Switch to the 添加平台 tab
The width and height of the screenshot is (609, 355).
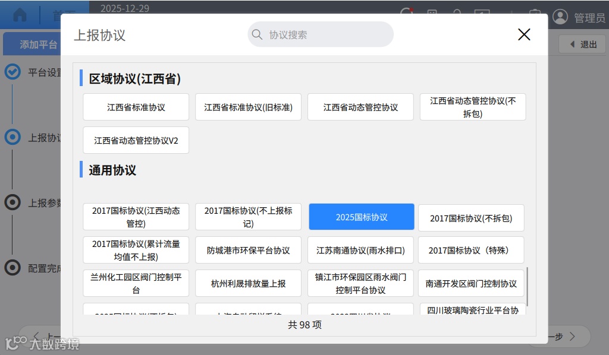click(x=32, y=44)
